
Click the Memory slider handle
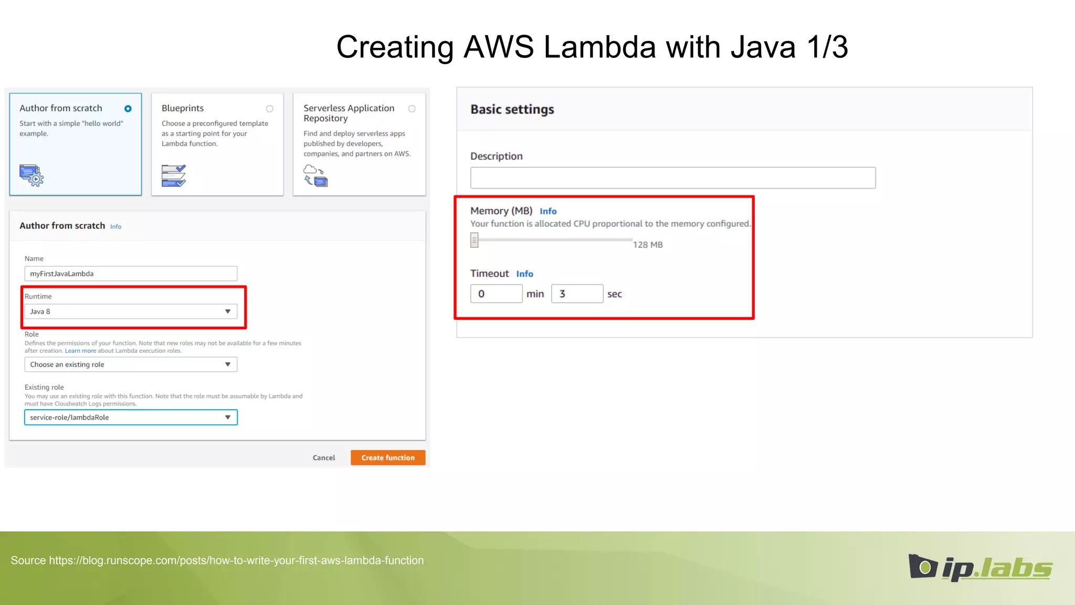coord(475,241)
